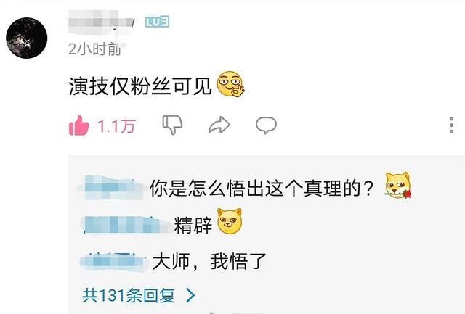Select the reply text 大师，我悟了

(x=209, y=262)
